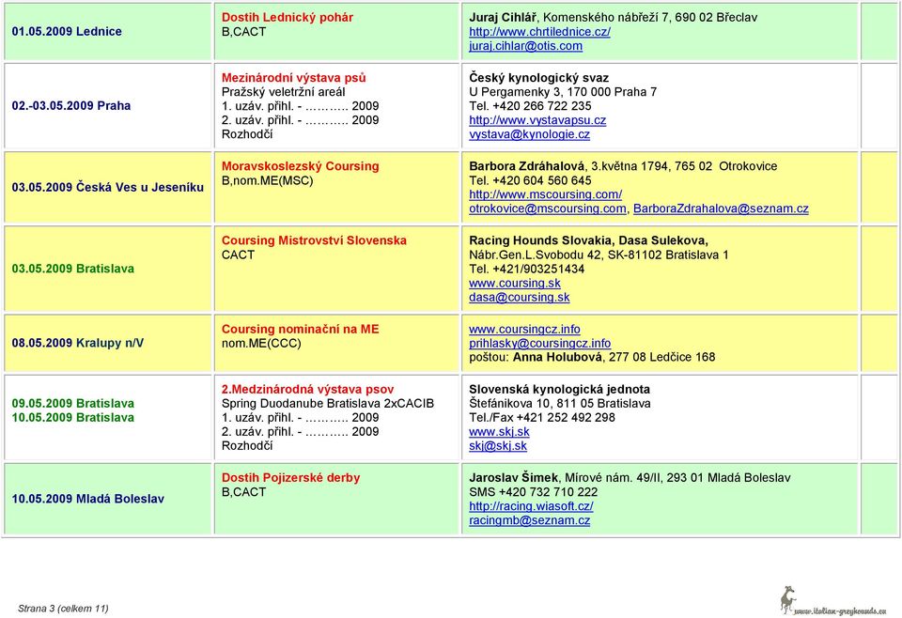
Task: Click the dasa@coursing.sk email link
Action: coord(520,297)
